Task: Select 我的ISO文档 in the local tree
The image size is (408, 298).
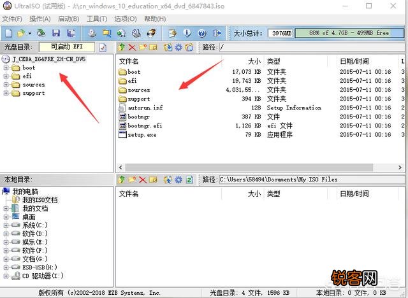Action: 40,200
